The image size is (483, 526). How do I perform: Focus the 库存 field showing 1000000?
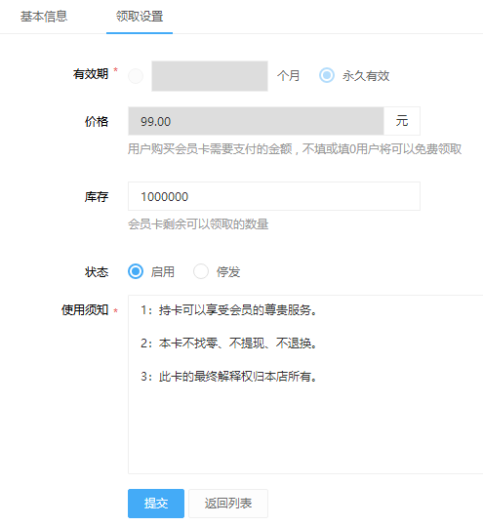pos(274,196)
